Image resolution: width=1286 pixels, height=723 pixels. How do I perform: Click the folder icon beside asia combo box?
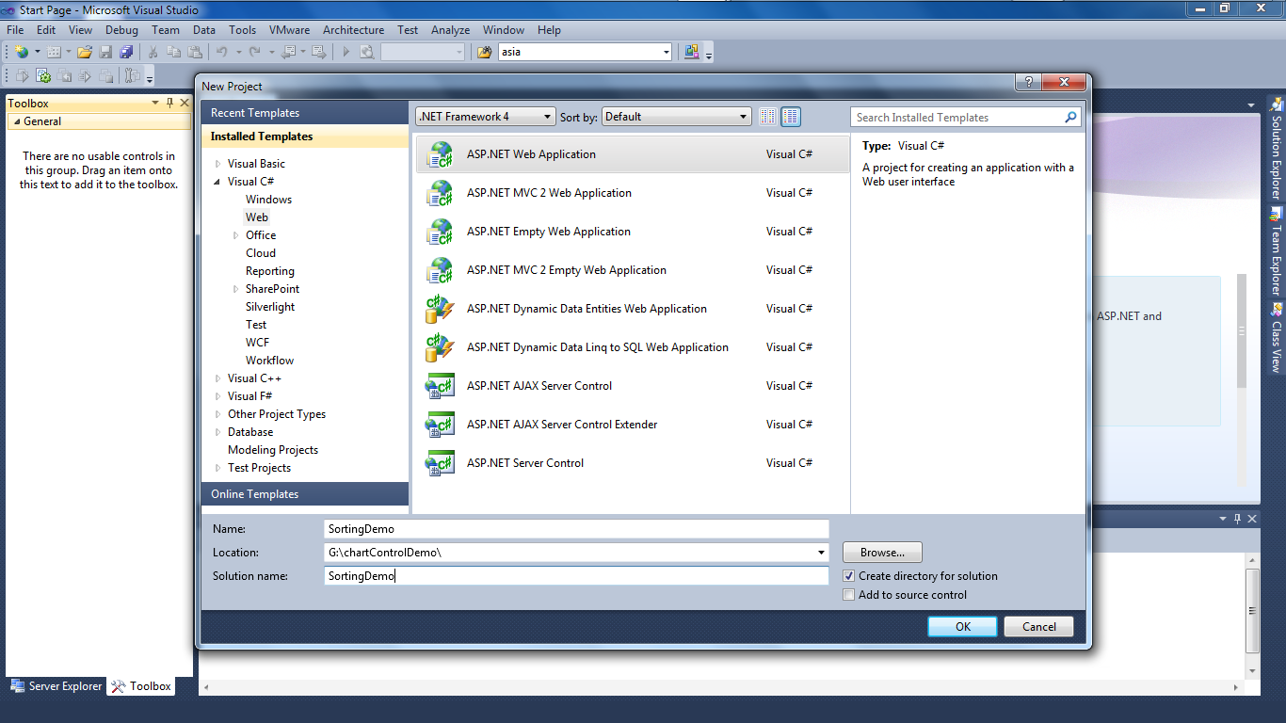(485, 52)
